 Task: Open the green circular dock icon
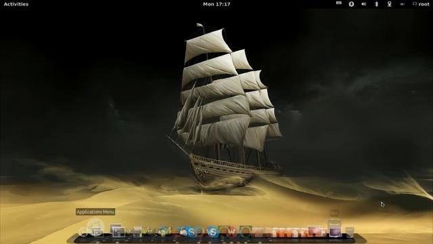click(x=246, y=232)
